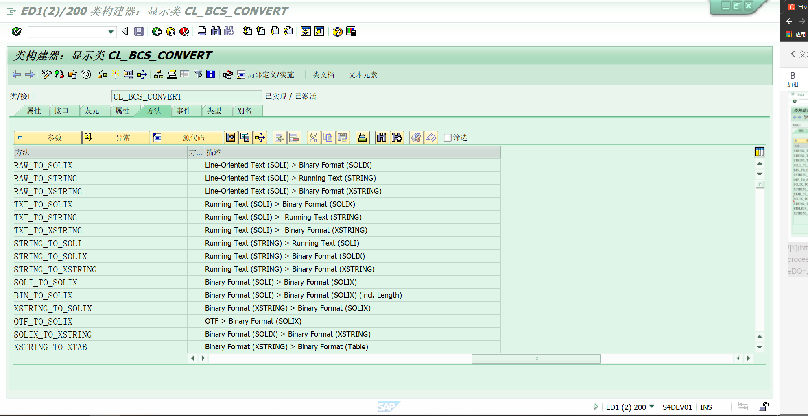808x416 pixels.
Task: Click the Print icon in the toolbar
Action: tap(202, 32)
